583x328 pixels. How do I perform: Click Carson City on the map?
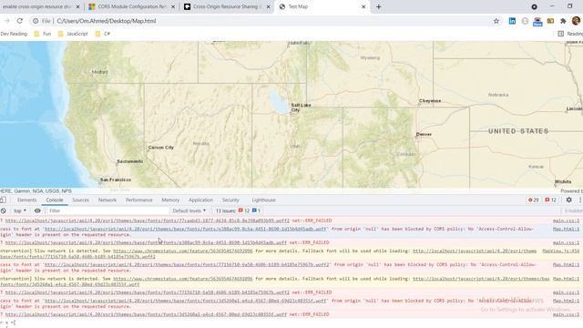click(160, 148)
